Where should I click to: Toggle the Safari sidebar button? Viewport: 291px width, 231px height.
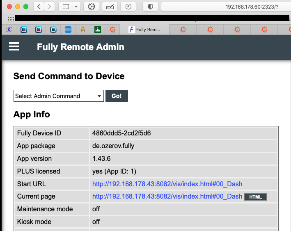click(66, 7)
